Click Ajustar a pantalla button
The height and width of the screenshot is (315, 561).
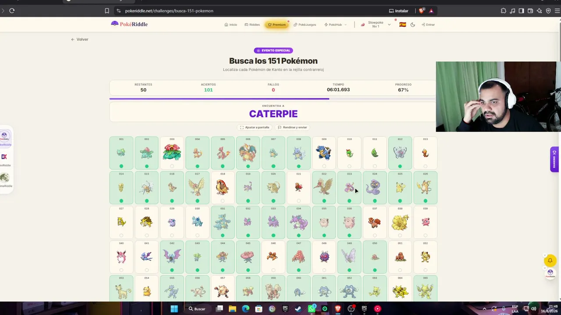(x=255, y=127)
